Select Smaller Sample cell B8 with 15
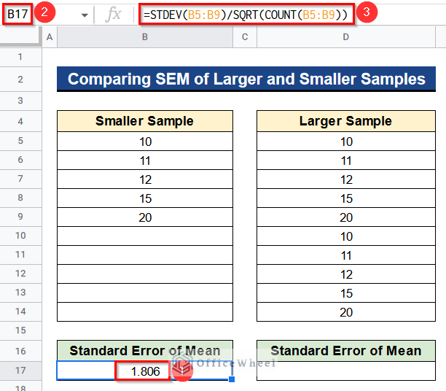Viewport: 446px width, 391px height. (x=145, y=198)
